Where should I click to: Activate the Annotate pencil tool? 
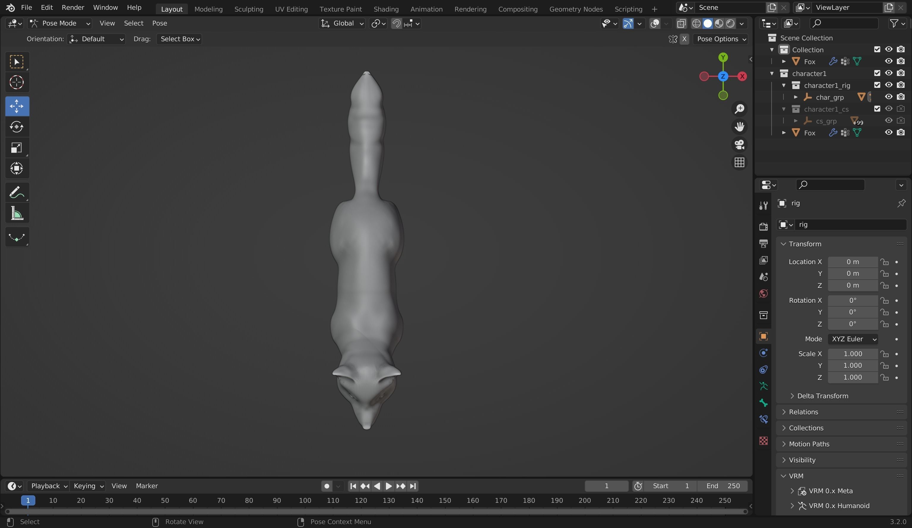pyautogui.click(x=17, y=193)
